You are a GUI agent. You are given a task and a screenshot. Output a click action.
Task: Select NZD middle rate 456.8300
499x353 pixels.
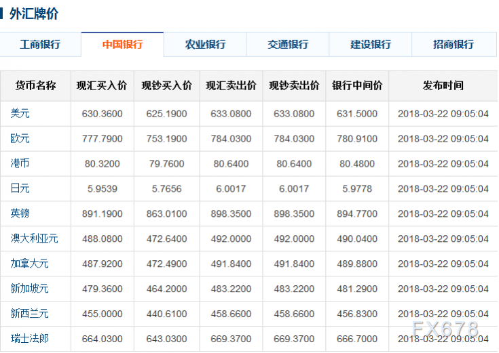[357, 314]
